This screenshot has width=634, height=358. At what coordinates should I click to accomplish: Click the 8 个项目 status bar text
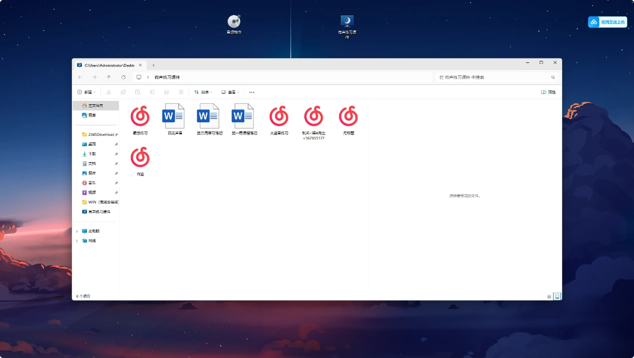(x=84, y=296)
